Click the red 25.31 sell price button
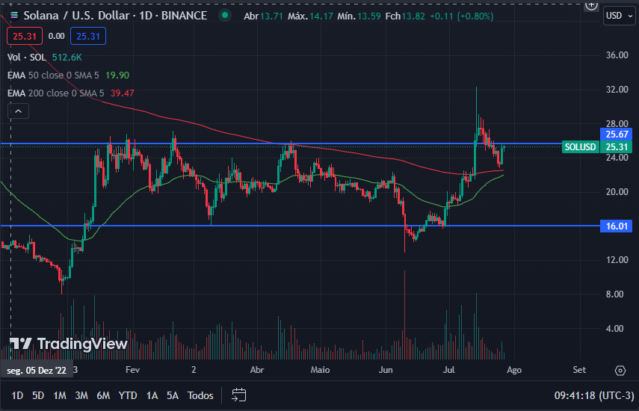The width and height of the screenshot is (639, 411). [25, 37]
